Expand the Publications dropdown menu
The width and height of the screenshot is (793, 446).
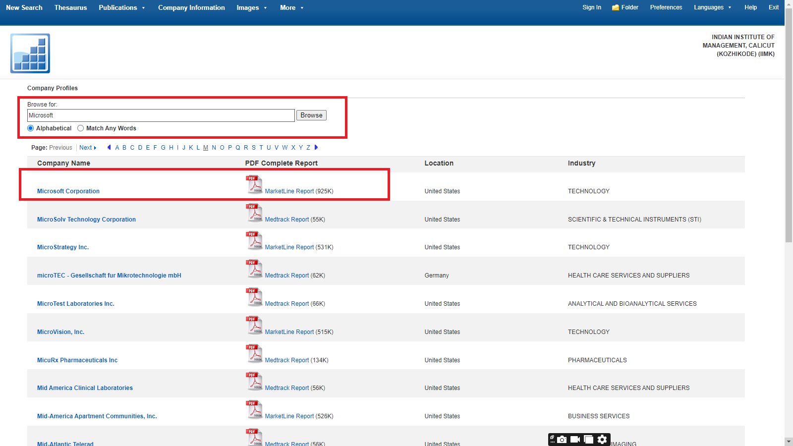point(122,7)
